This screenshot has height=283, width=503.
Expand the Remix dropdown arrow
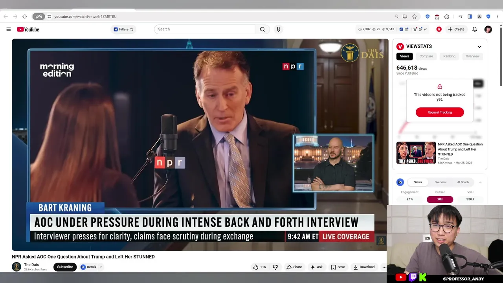click(101, 267)
